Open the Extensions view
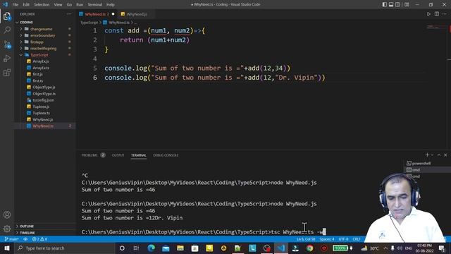Screen dimensions: 451x254 7,72
